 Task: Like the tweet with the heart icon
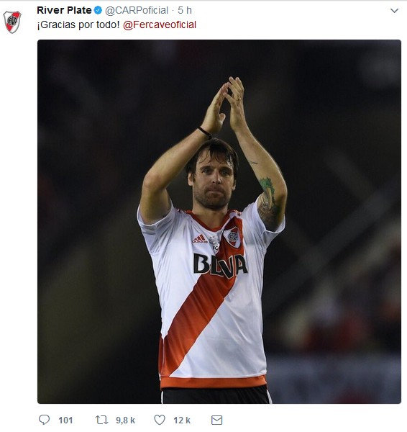(160, 420)
